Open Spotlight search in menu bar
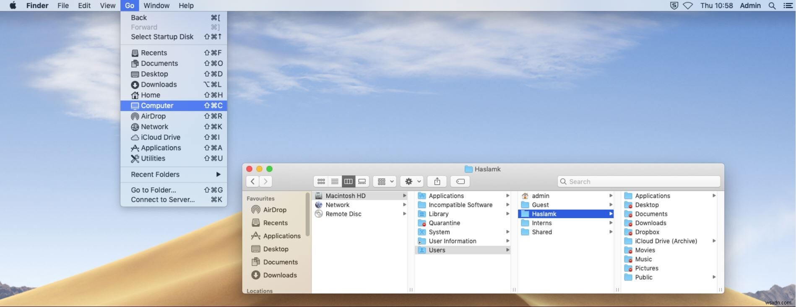The height and width of the screenshot is (307, 796). point(772,6)
